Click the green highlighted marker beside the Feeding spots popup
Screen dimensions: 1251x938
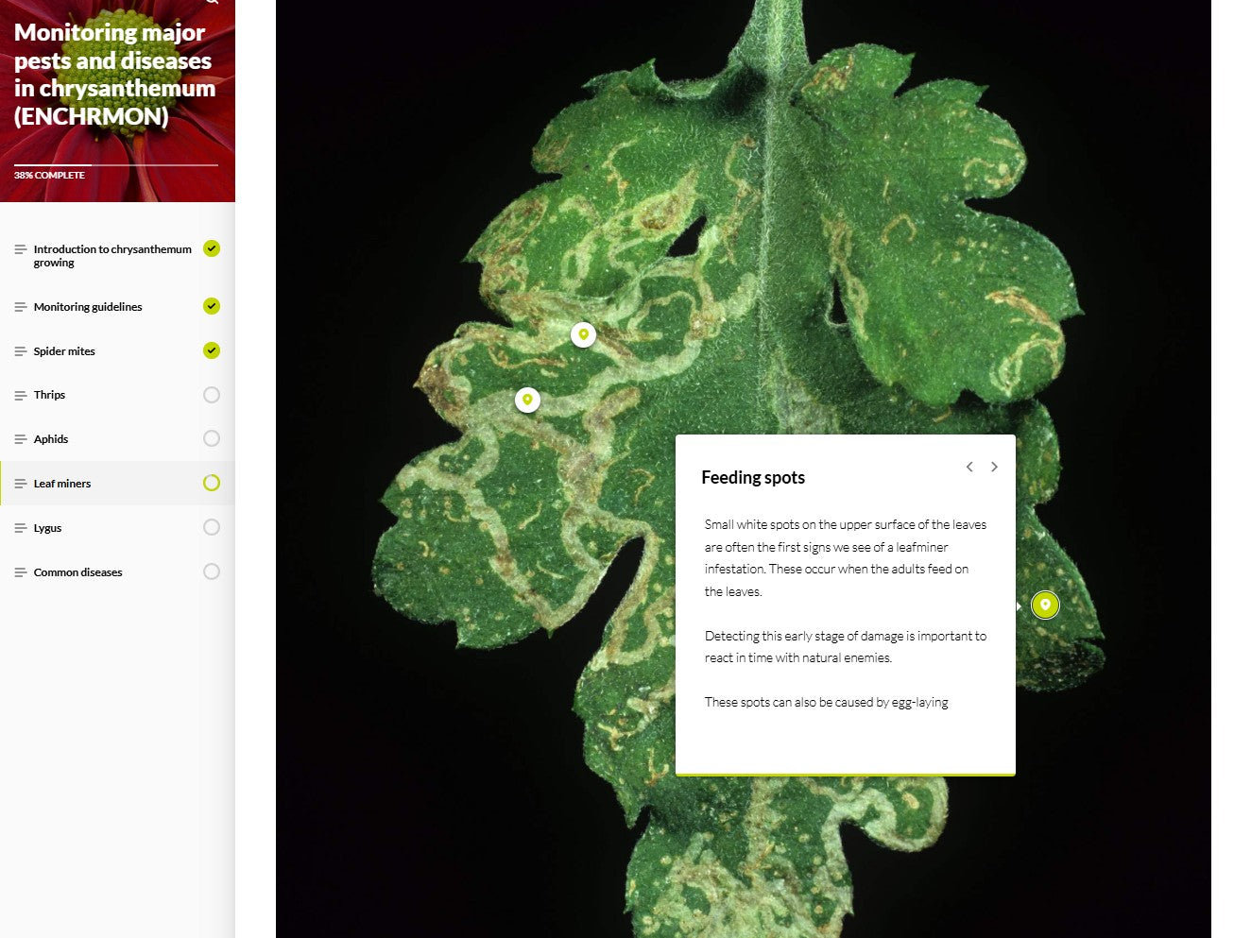point(1045,605)
